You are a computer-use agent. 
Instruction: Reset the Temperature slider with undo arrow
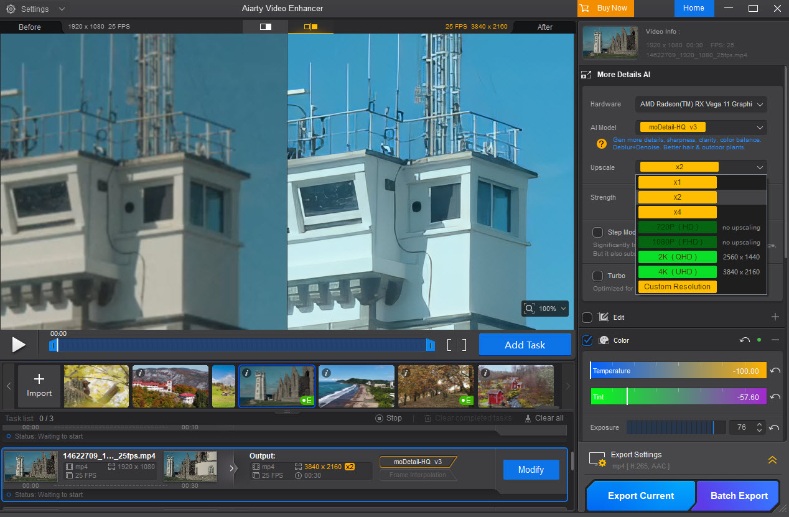coord(775,371)
